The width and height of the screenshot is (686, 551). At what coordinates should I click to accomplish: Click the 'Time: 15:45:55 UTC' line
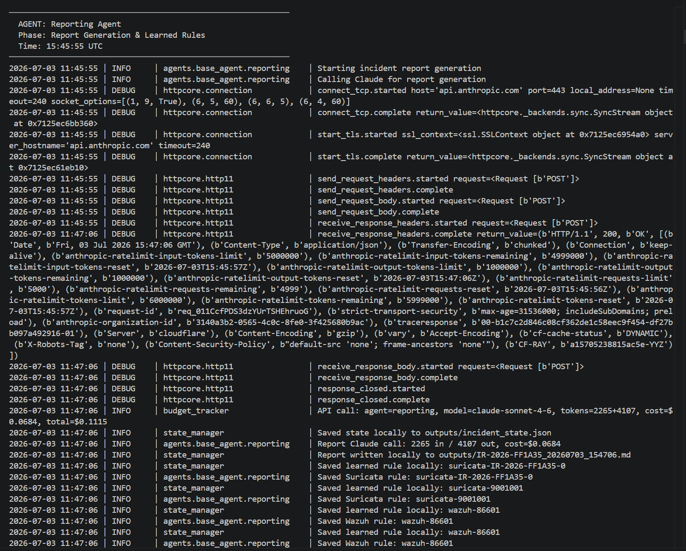click(60, 46)
